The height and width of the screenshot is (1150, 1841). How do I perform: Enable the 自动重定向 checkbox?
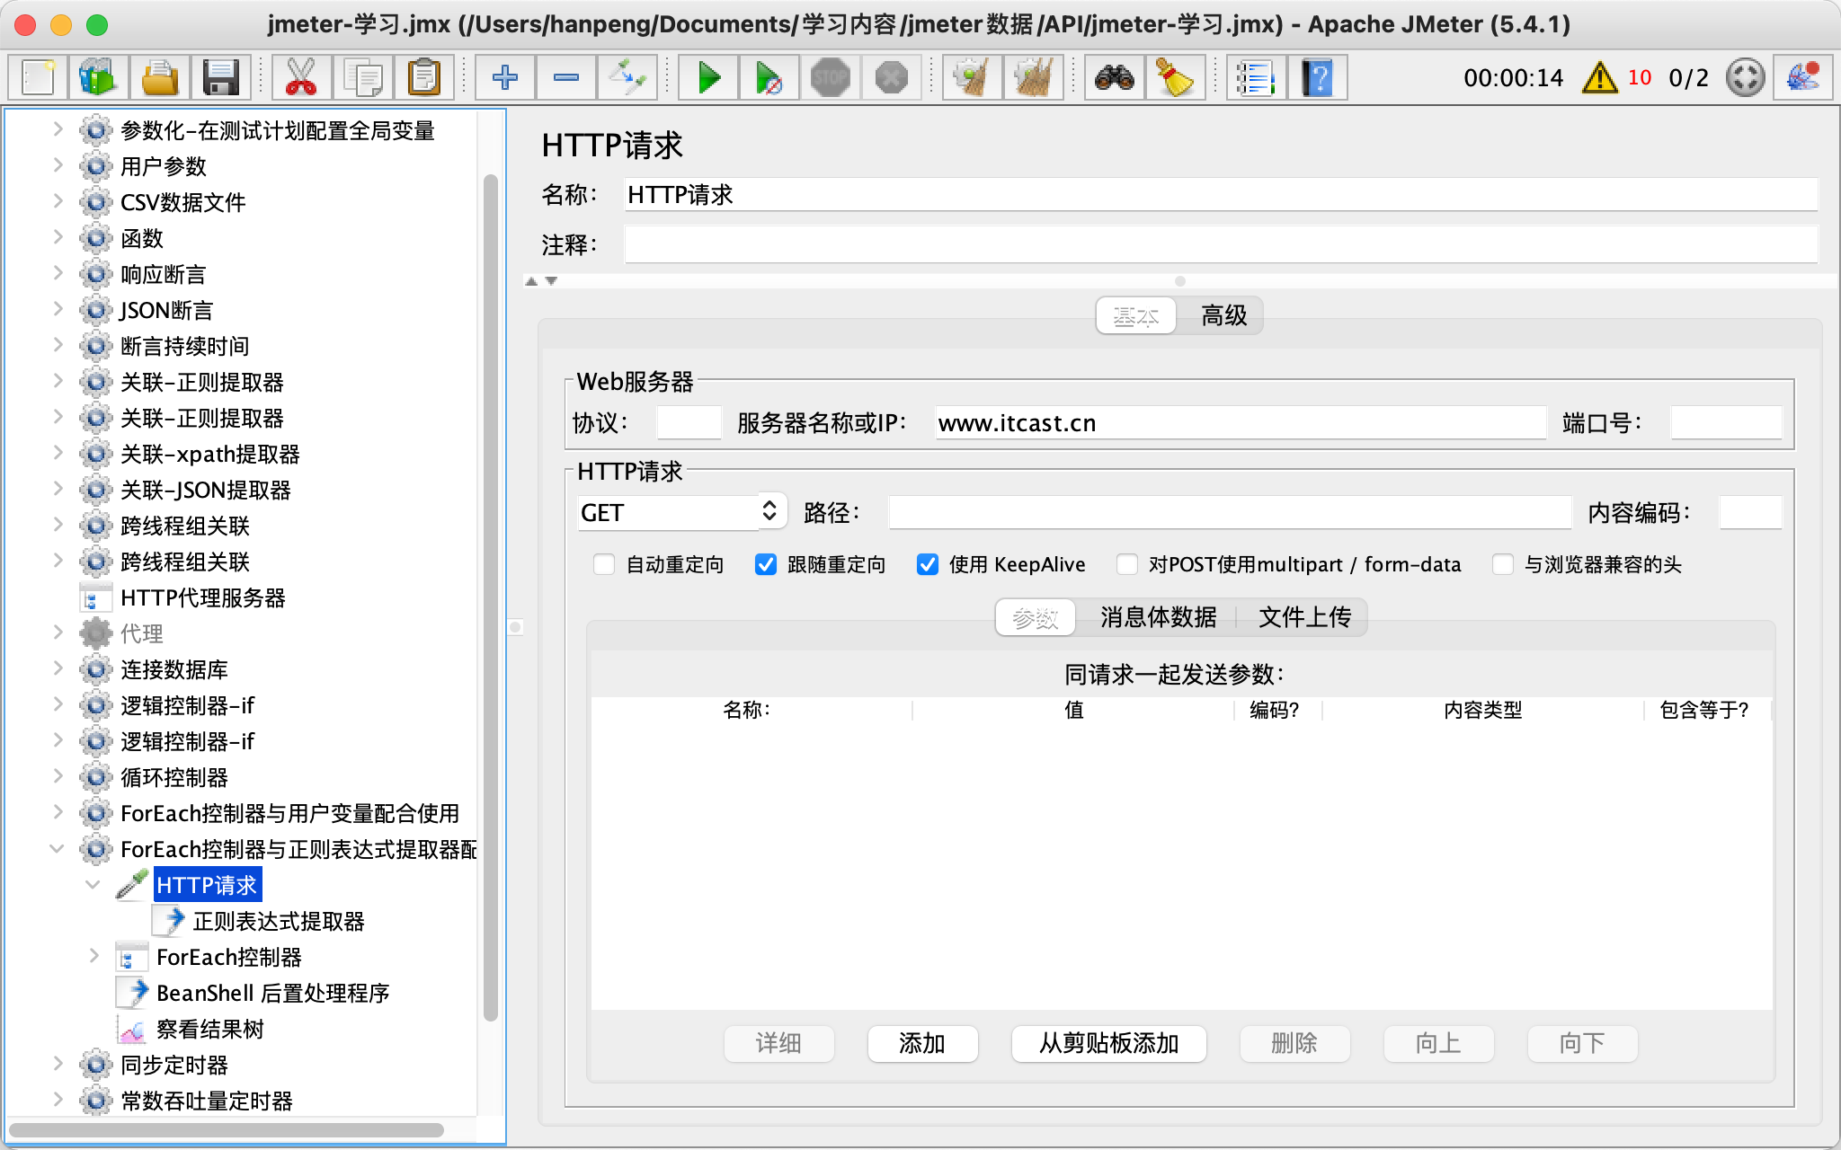(604, 564)
